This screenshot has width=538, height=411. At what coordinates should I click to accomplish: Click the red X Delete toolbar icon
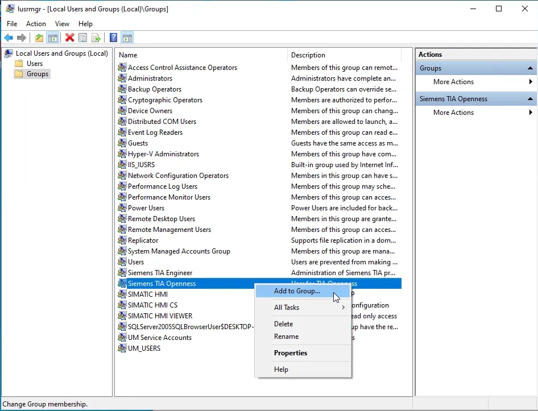[69, 38]
